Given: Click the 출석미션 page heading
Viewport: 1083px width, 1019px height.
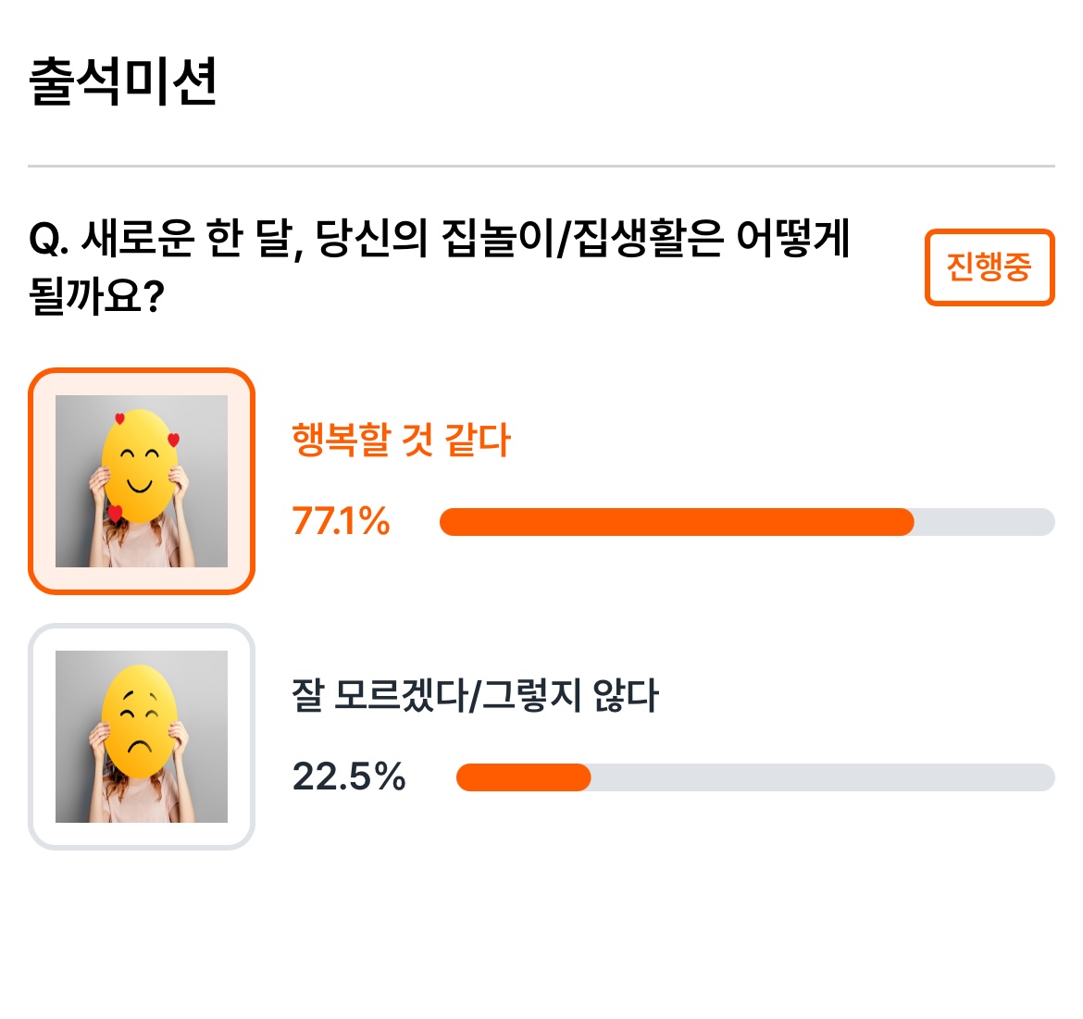Looking at the screenshot, I should pos(123,82).
